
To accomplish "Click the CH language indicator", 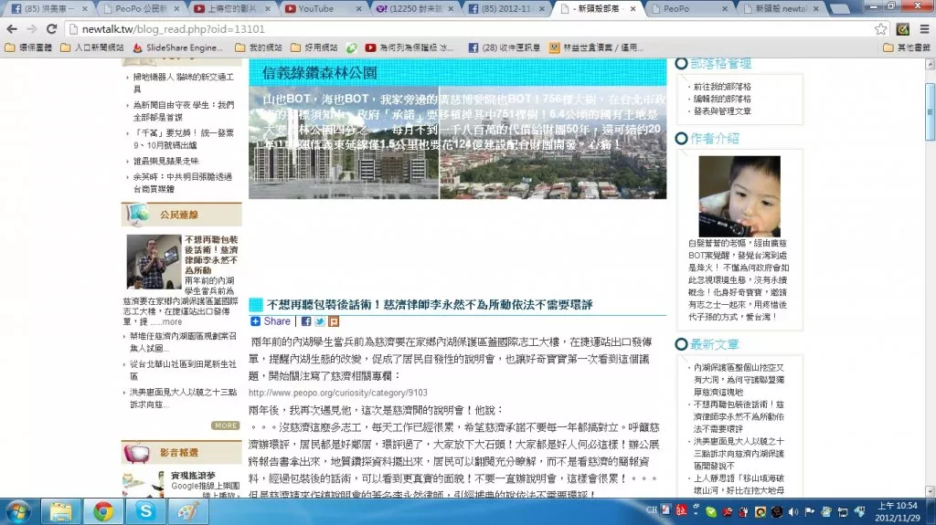I will click(x=651, y=510).
